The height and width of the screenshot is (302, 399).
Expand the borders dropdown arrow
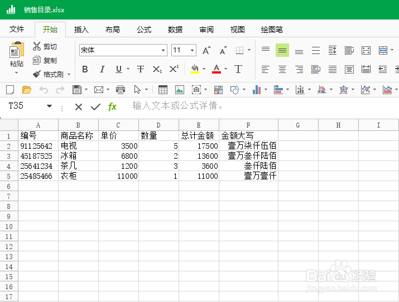[x=249, y=50]
